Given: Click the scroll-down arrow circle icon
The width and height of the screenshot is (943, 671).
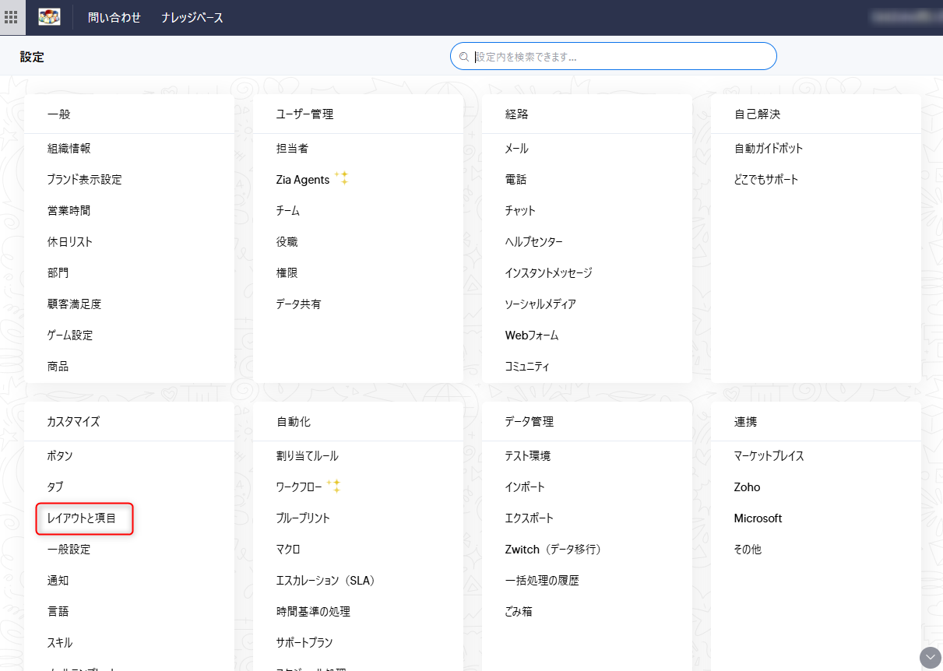Looking at the screenshot, I should click(x=930, y=657).
